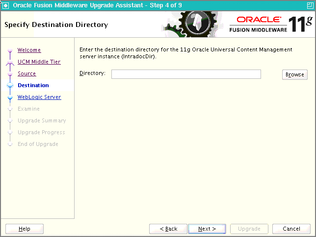Image resolution: width=316 pixels, height=237 pixels.
Task: Click the Directory: field label
Action: click(92, 73)
